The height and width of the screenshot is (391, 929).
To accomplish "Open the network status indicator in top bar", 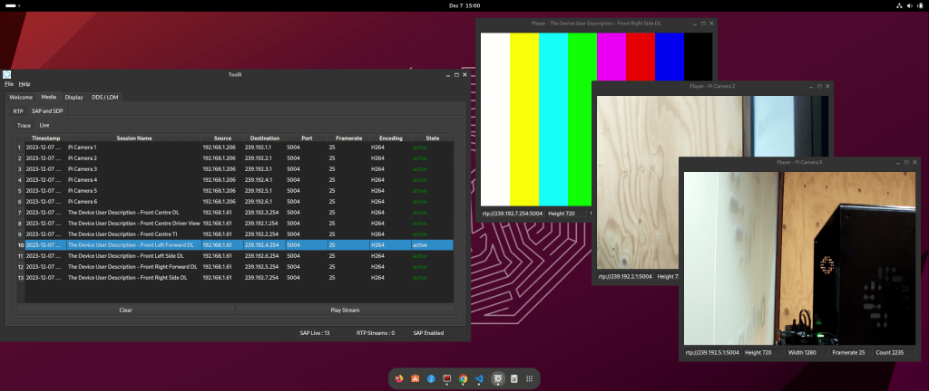I will click(x=899, y=5).
